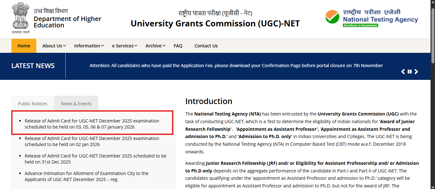This screenshot has height=189, width=435.
Task: Select the Public Notices tab
Action: point(33,103)
